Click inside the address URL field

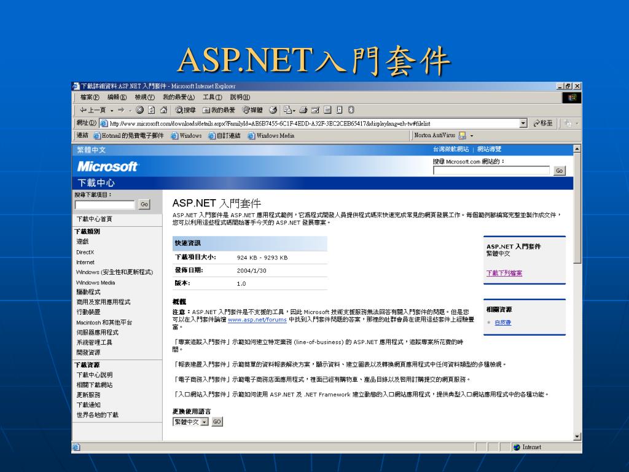click(x=314, y=123)
